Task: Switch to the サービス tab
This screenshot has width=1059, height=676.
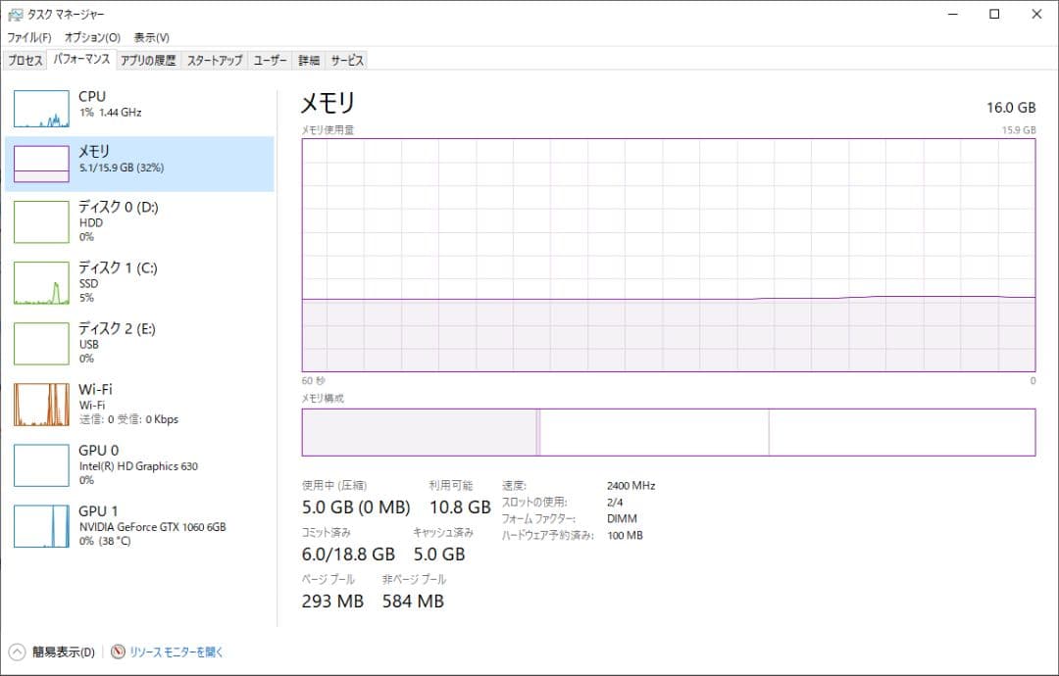Action: (x=347, y=60)
